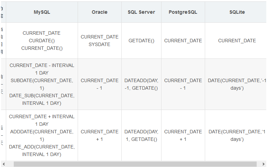
Task: Select the SQLite column header
Action: pyautogui.click(x=236, y=12)
